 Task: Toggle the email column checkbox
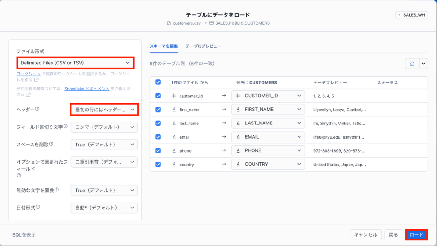(158, 137)
